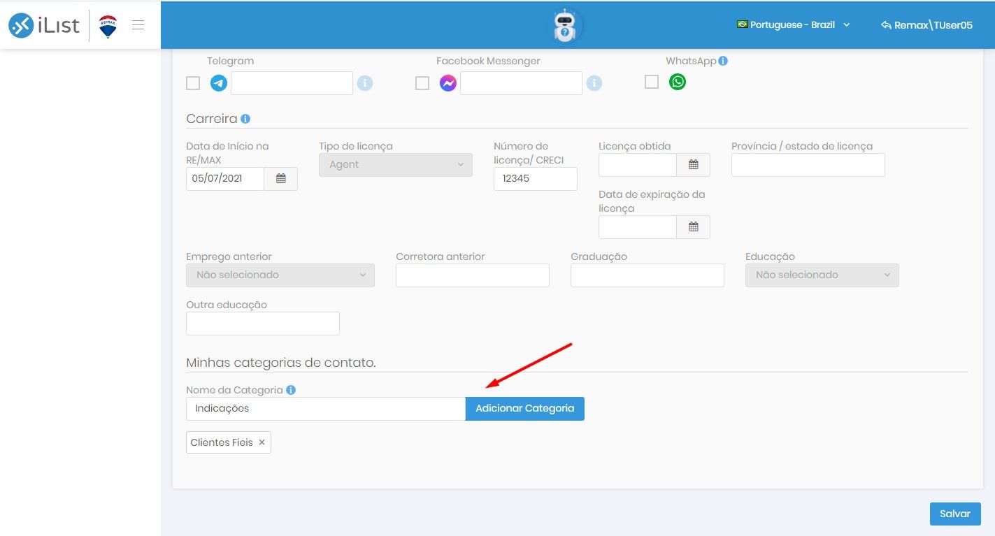Image resolution: width=995 pixels, height=536 pixels.
Task: Open the Portuguese - Brazil language dropdown
Action: (794, 24)
